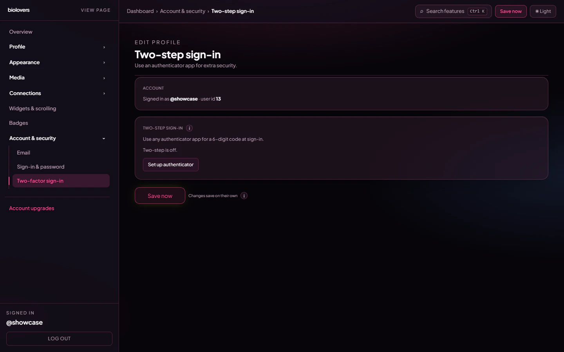Screen dimensions: 564x352
Task: Go to Sign-in & password settings
Action: 40,167
